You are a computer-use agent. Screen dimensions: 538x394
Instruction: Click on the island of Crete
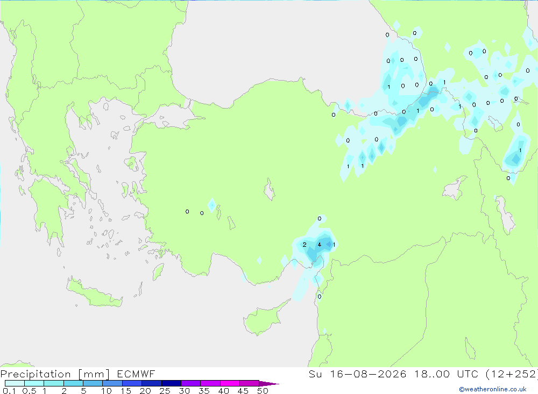pyautogui.click(x=94, y=292)
